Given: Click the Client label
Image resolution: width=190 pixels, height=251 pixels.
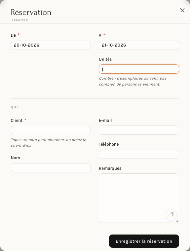Looking at the screenshot, I should 17,120.
